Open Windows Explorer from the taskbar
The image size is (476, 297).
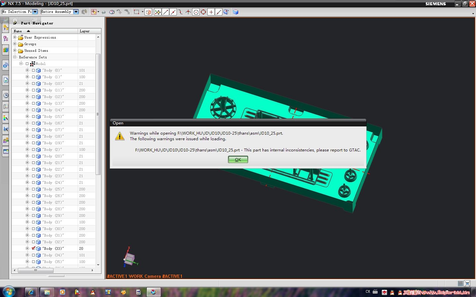pyautogui.click(x=47, y=292)
